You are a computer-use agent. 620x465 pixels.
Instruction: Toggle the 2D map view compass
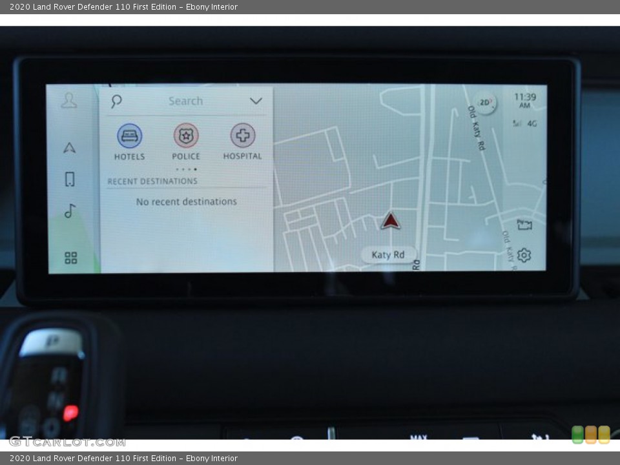click(485, 103)
